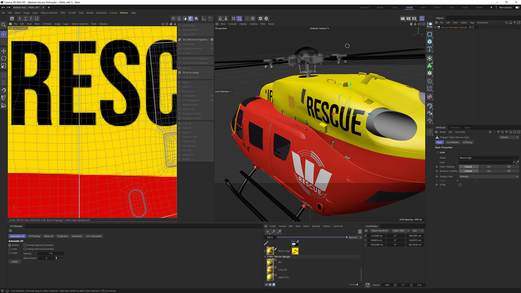Open the Extensions menu in the main menu bar

(x=101, y=13)
